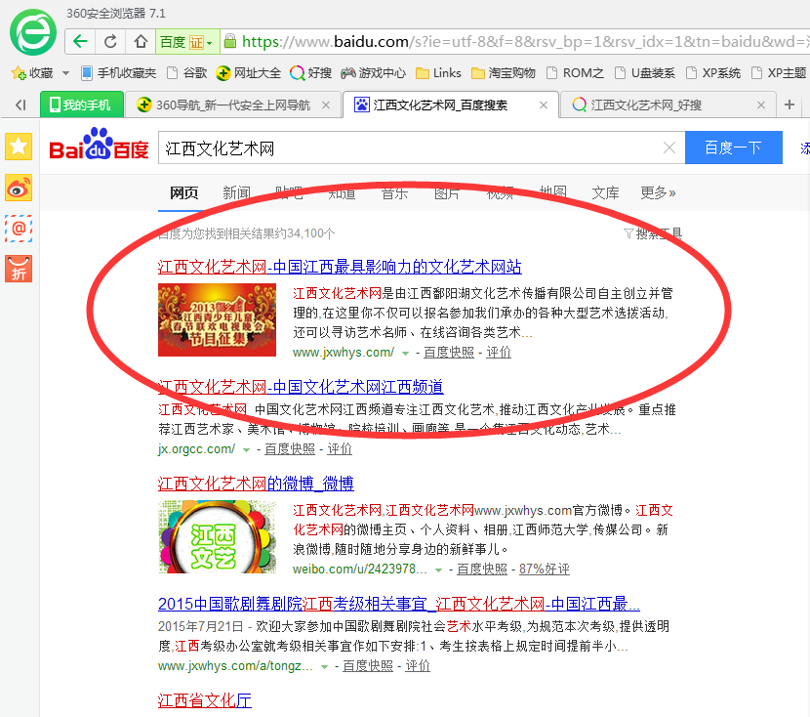Switch to the 江西文化艺术网_百度搜索 tab
Viewport: 810px width, 717px height.
(450, 105)
